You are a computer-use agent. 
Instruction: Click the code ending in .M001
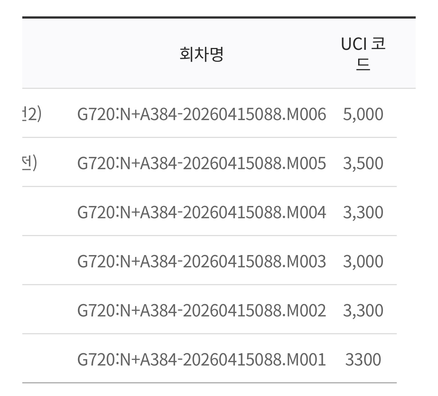click(x=201, y=360)
